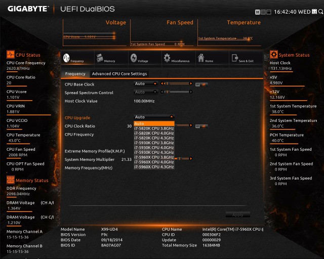
Task: Click CPU Core Frequency 2620.87MHz reading
Action: coord(18,68)
